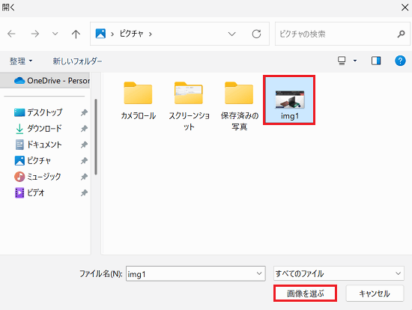Click the 画像を選ぶ button

tap(306, 294)
